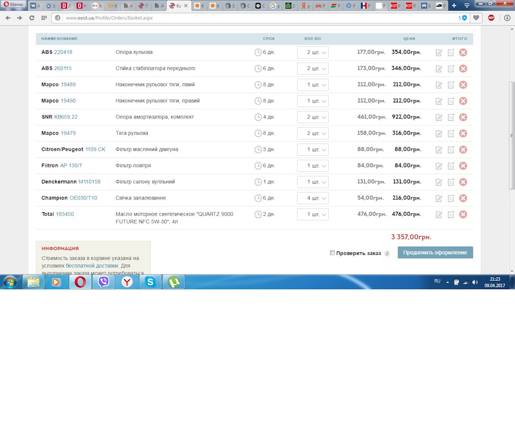Open Viber from the taskbar

coord(104,282)
